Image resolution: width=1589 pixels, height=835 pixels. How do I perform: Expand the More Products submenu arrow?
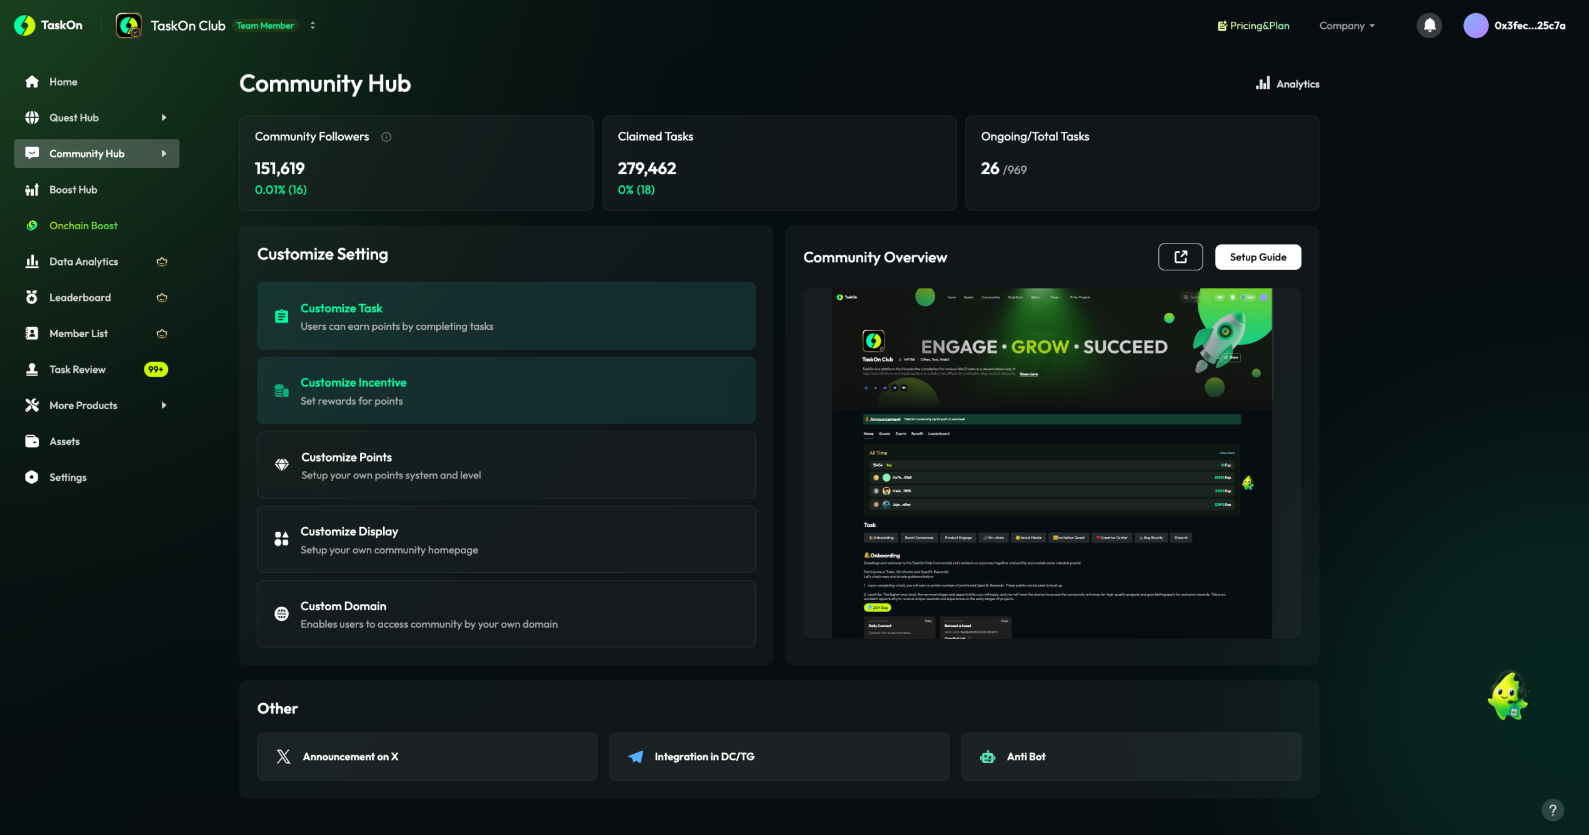click(164, 405)
